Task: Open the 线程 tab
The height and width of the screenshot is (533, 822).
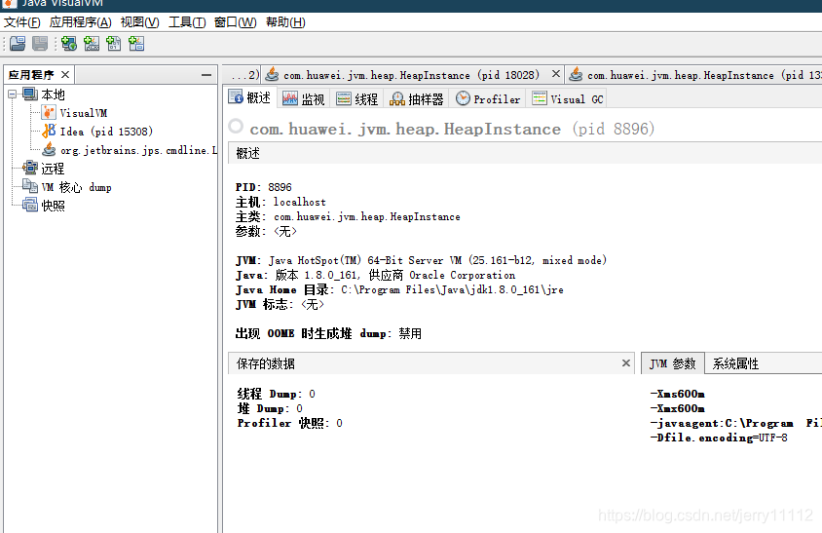Action: coord(357,98)
